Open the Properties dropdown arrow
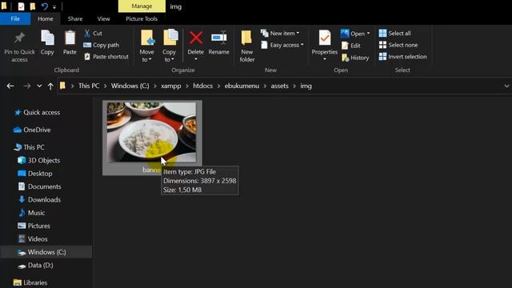 tap(325, 59)
